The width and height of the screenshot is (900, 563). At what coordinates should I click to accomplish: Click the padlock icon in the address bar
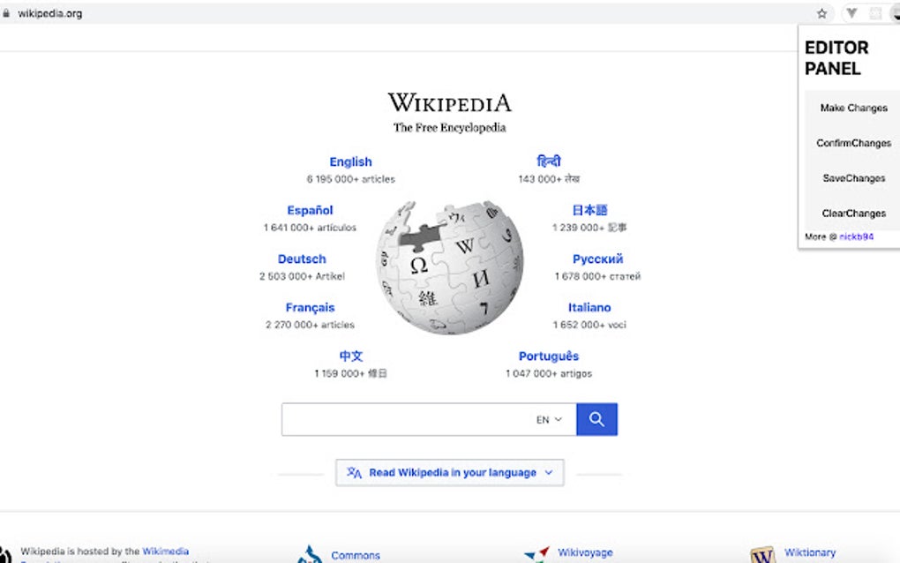(9, 13)
